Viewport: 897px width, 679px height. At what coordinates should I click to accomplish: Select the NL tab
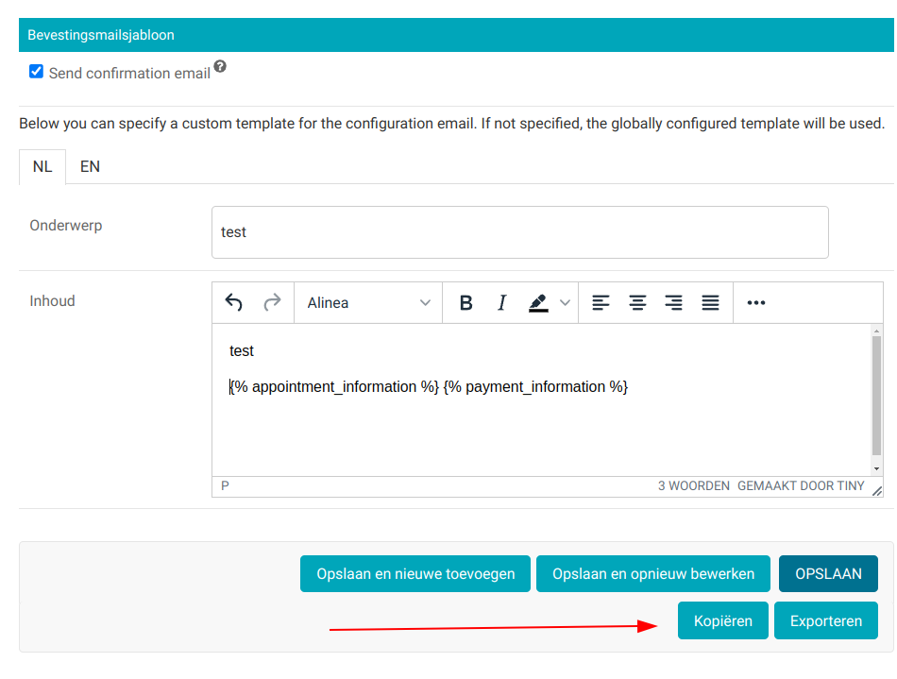(x=42, y=166)
